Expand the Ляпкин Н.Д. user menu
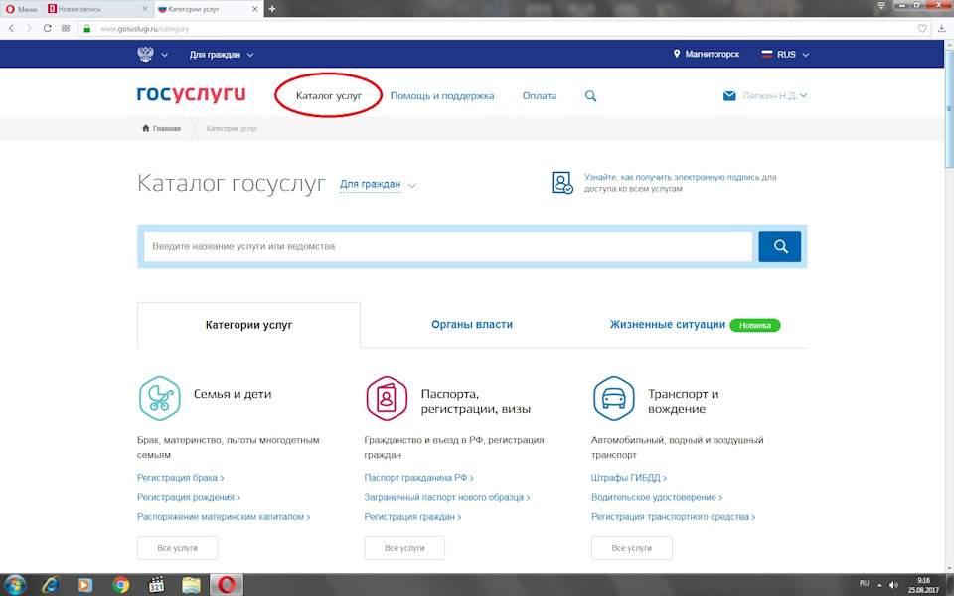Viewport: 954px width, 596px height. (774, 96)
